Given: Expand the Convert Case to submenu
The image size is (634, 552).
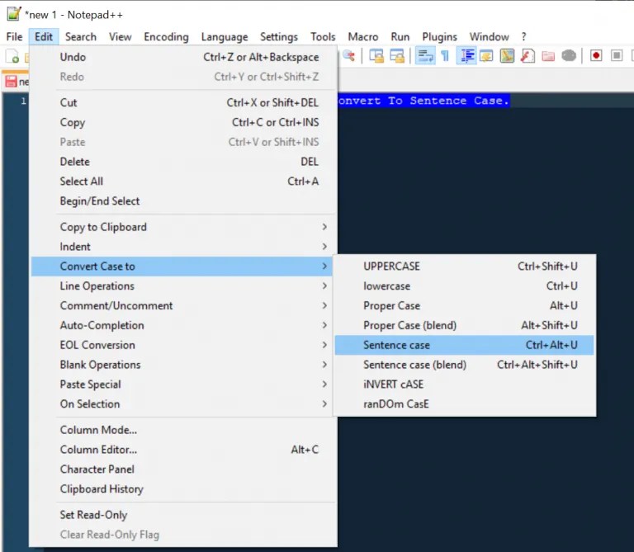Looking at the screenshot, I should [x=182, y=267].
